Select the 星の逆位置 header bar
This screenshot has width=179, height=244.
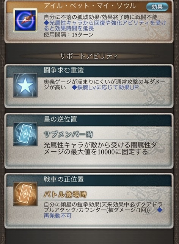(89, 119)
